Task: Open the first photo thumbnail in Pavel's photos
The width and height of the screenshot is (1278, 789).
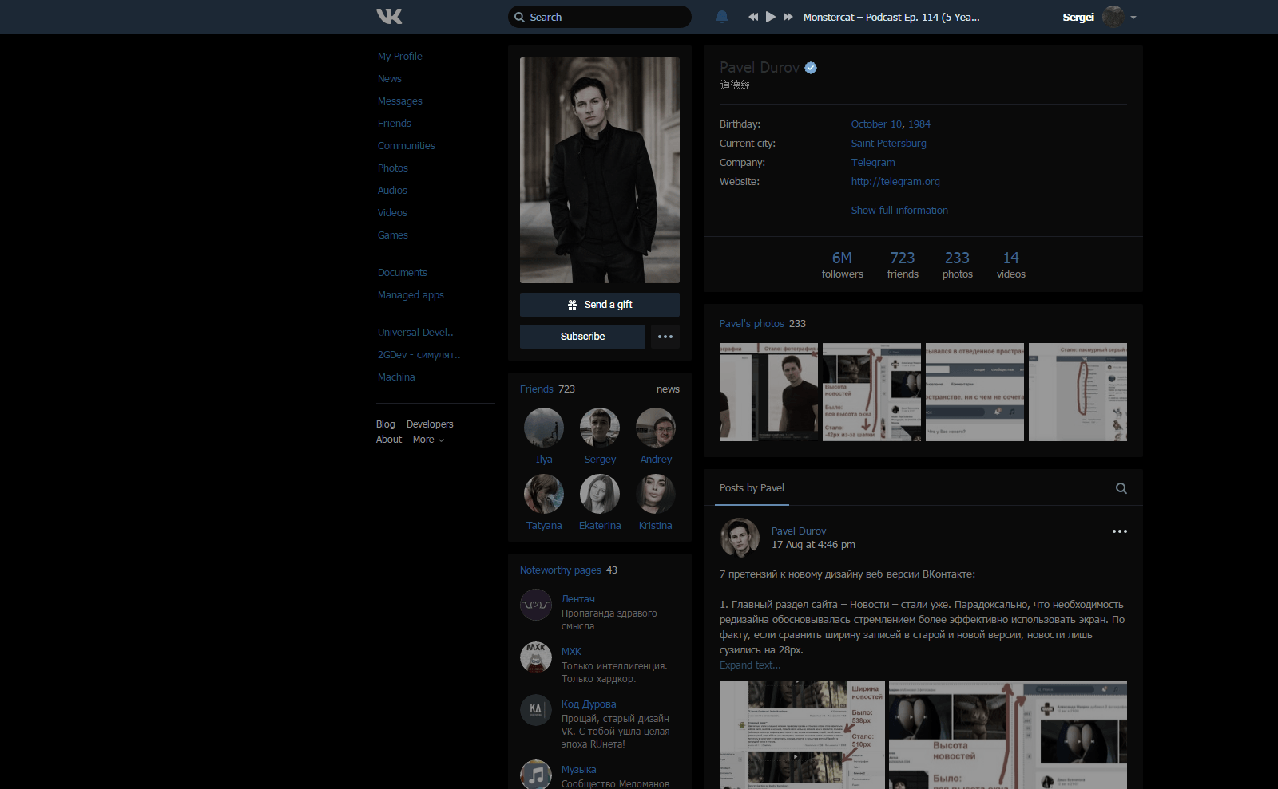Action: pyautogui.click(x=768, y=392)
